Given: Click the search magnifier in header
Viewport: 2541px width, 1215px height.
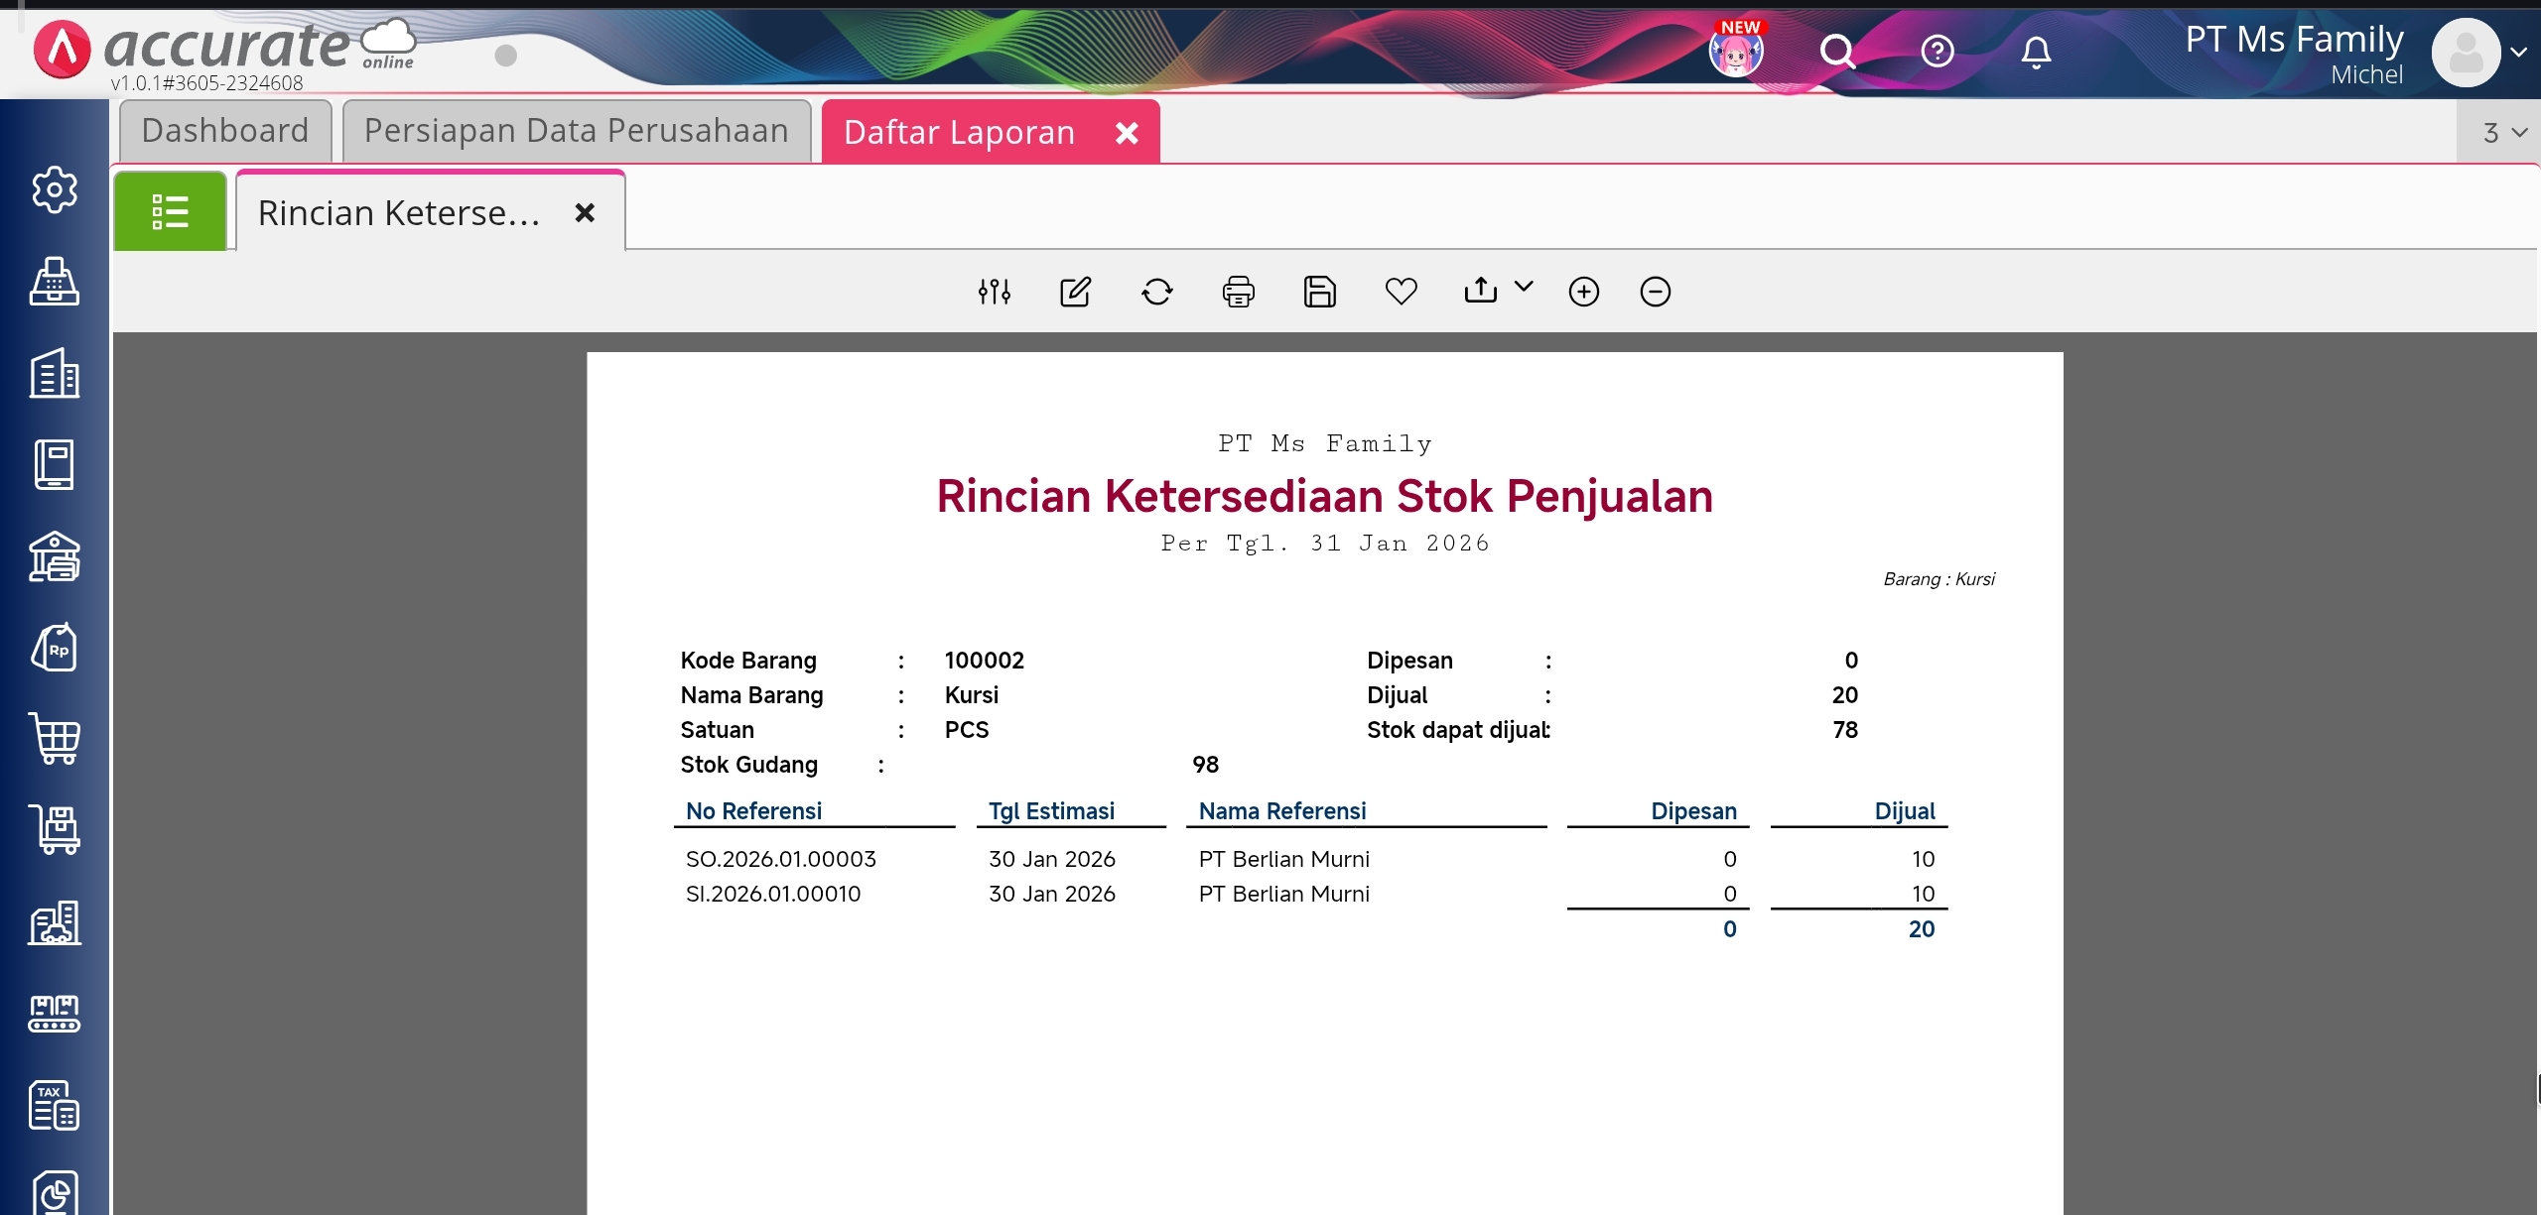Looking at the screenshot, I should click(x=1837, y=52).
